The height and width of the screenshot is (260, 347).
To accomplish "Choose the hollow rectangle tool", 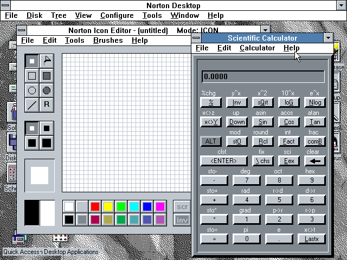I will (32, 76).
